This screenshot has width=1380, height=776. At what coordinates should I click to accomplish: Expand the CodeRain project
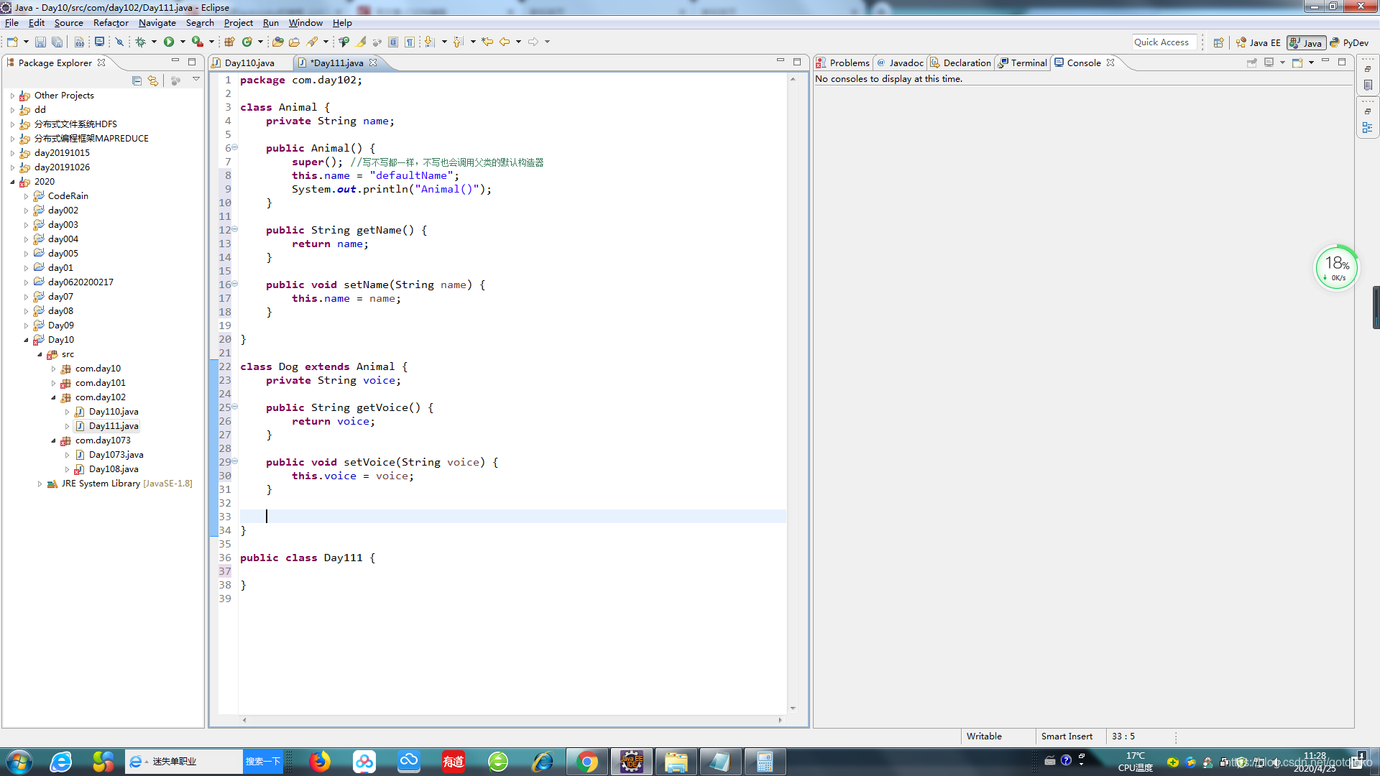(26, 196)
